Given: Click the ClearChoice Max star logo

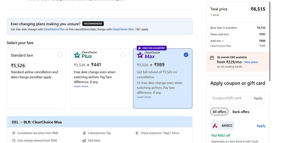Looking at the screenshot, I should click(x=140, y=55).
